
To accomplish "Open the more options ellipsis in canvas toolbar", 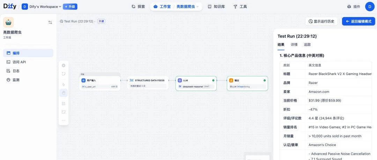I will point(64,120).
